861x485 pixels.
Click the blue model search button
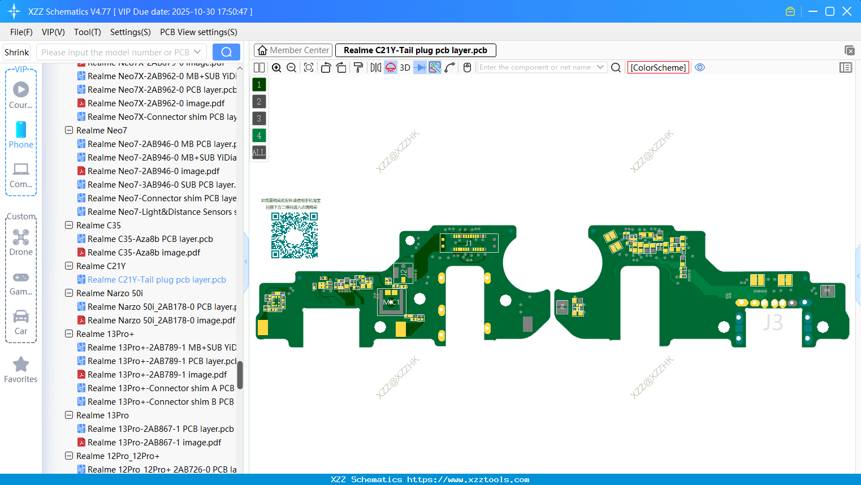coord(226,52)
